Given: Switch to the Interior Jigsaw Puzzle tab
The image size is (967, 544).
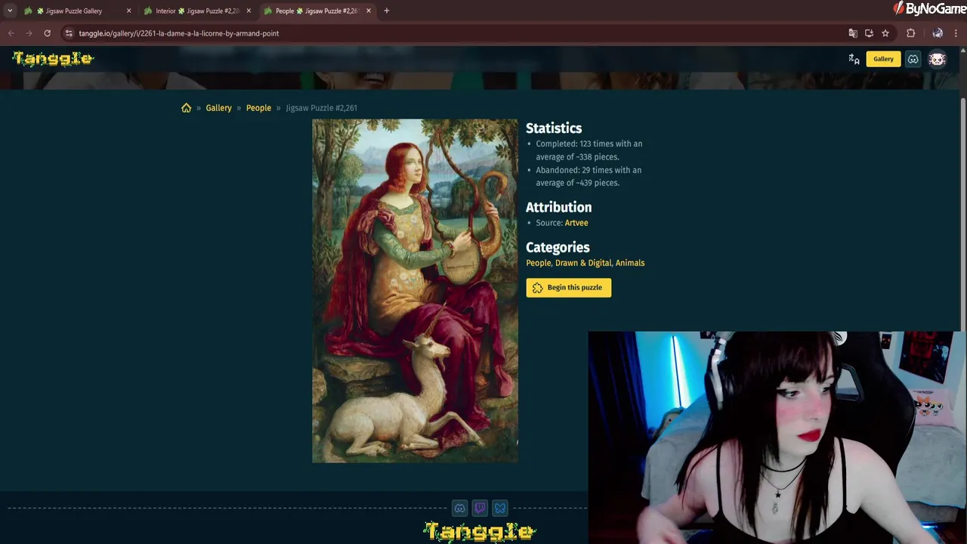Looking at the screenshot, I should [197, 11].
